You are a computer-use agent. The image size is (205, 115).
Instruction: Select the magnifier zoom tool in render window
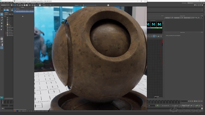point(18,5)
